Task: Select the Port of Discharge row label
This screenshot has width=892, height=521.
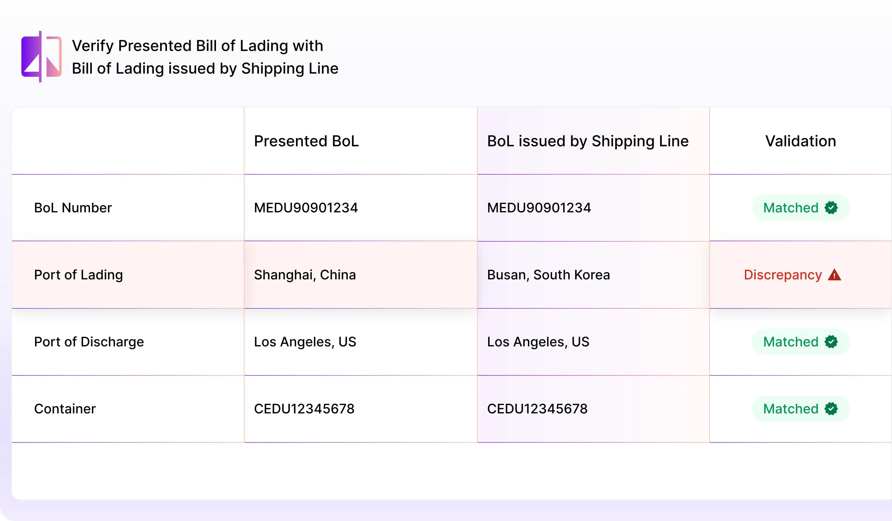Action: point(89,342)
